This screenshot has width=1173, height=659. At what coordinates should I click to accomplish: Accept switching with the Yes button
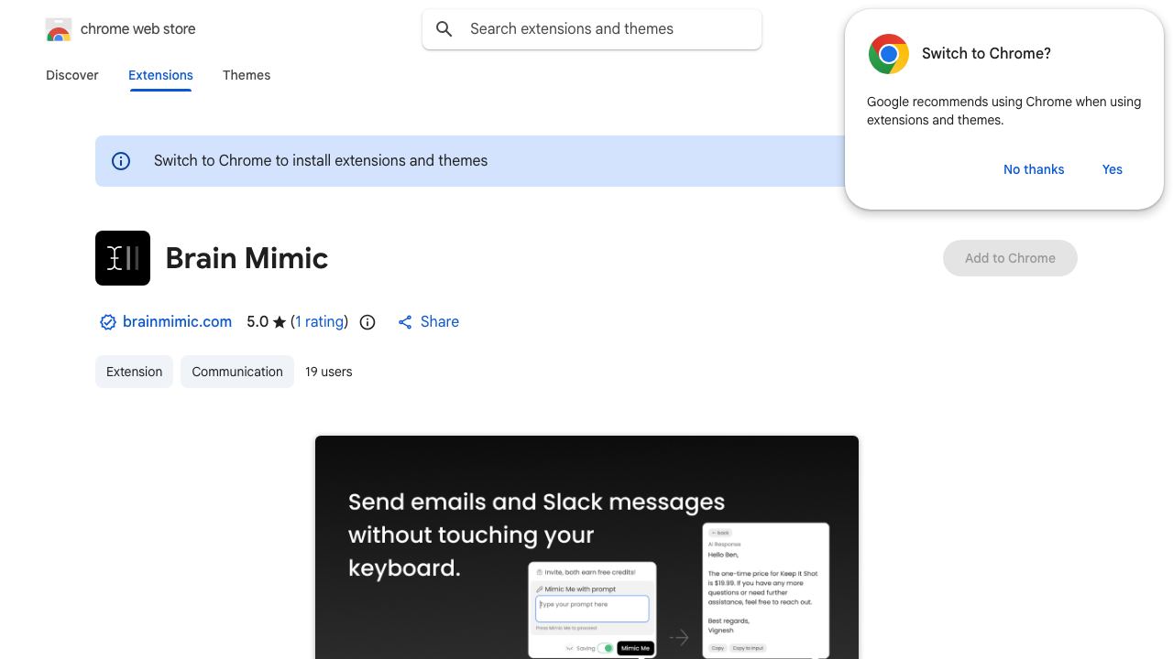[1113, 169]
